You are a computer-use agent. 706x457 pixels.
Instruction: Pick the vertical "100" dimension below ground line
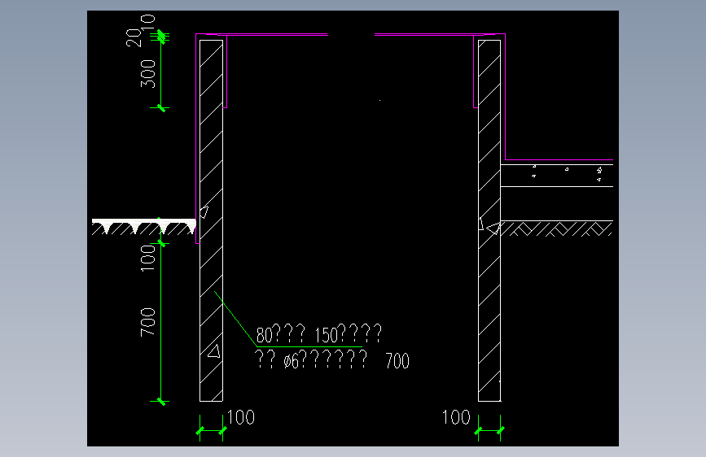pos(147,258)
